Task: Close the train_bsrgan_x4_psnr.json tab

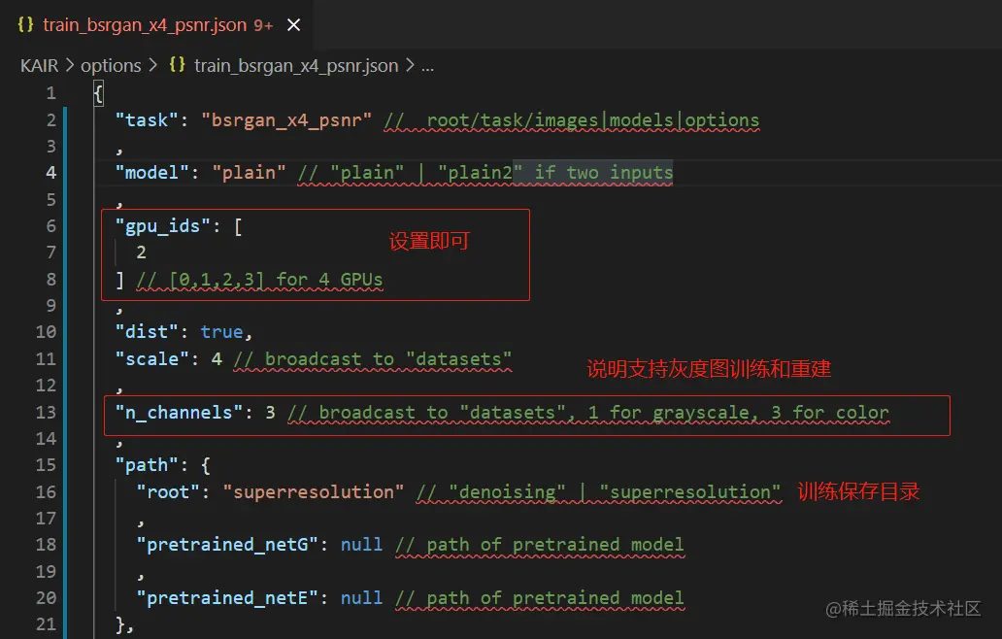Action: coord(294,25)
